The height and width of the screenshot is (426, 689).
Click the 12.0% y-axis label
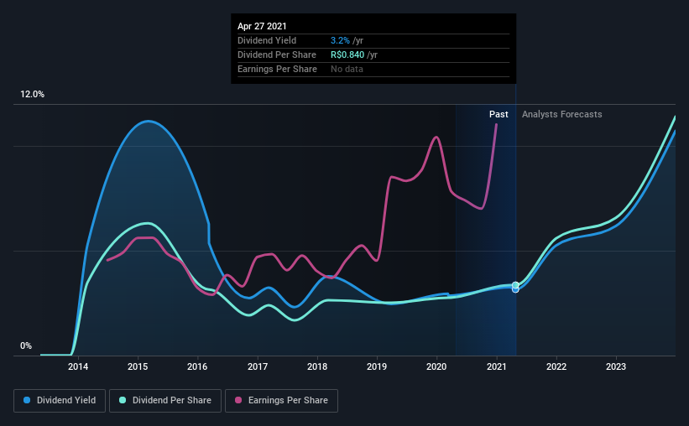(32, 95)
